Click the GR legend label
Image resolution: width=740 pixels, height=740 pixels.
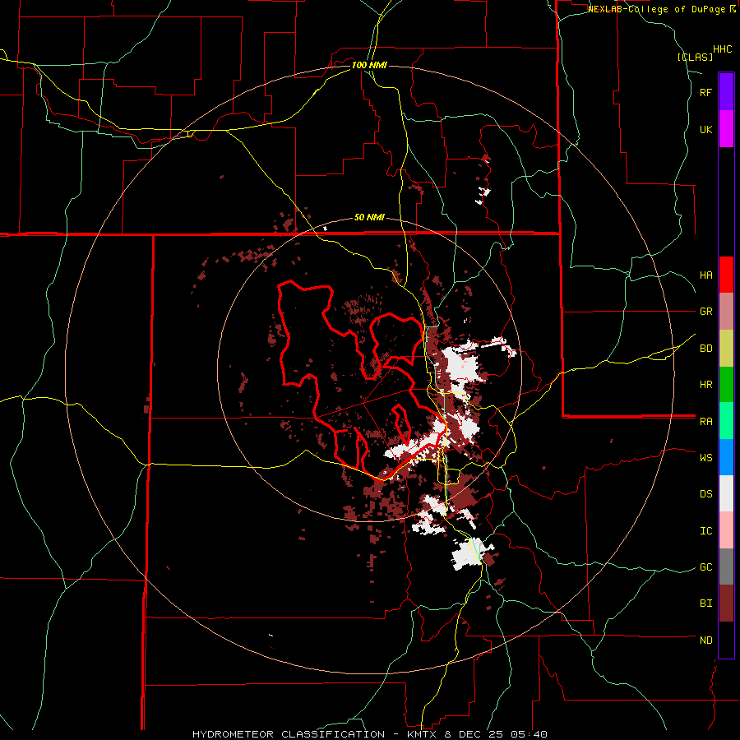coord(705,312)
